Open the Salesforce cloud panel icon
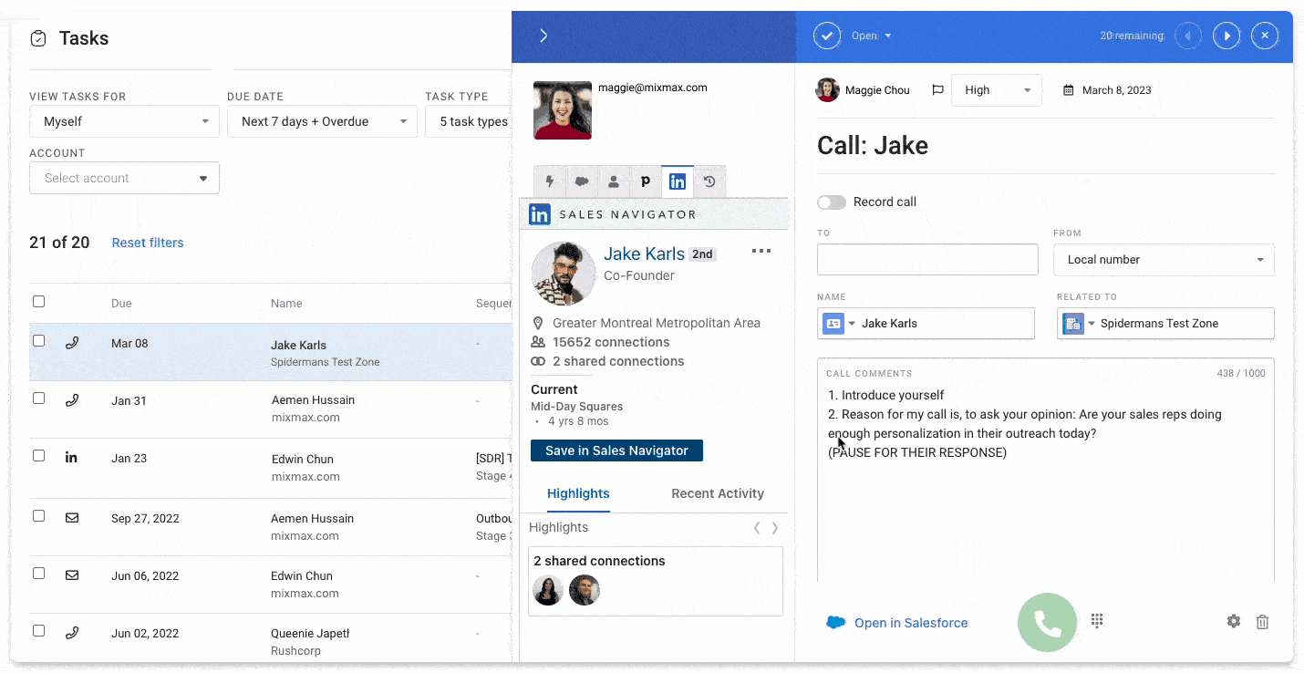The height and width of the screenshot is (673, 1304). click(582, 181)
